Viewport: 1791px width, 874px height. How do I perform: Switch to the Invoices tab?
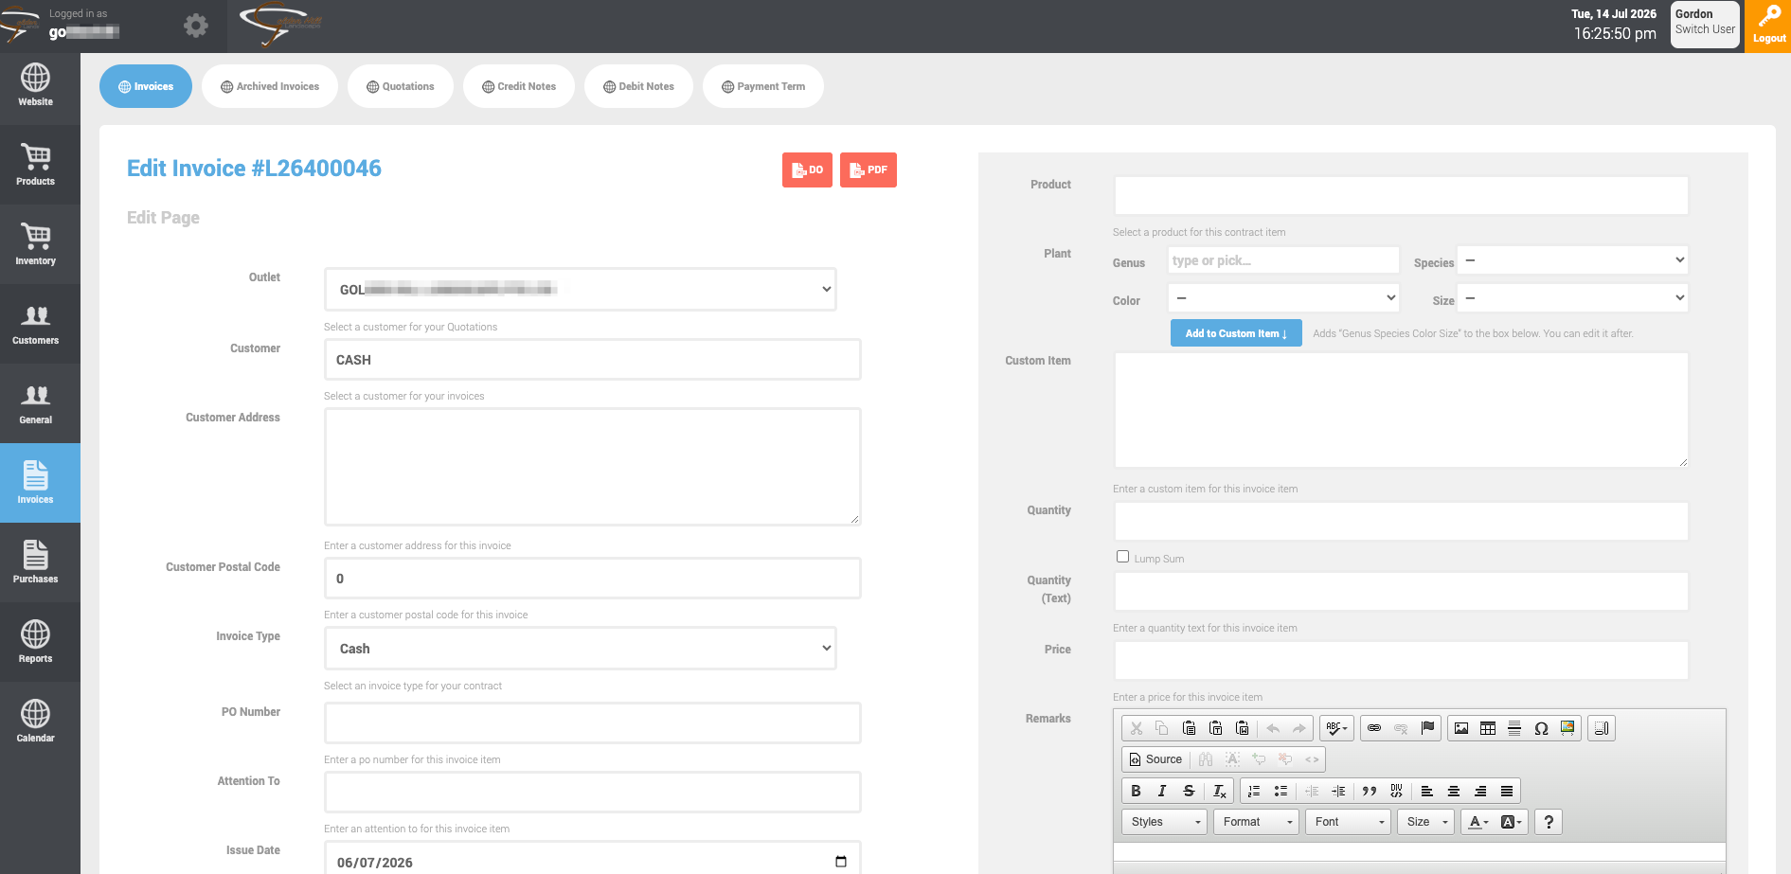[146, 86]
